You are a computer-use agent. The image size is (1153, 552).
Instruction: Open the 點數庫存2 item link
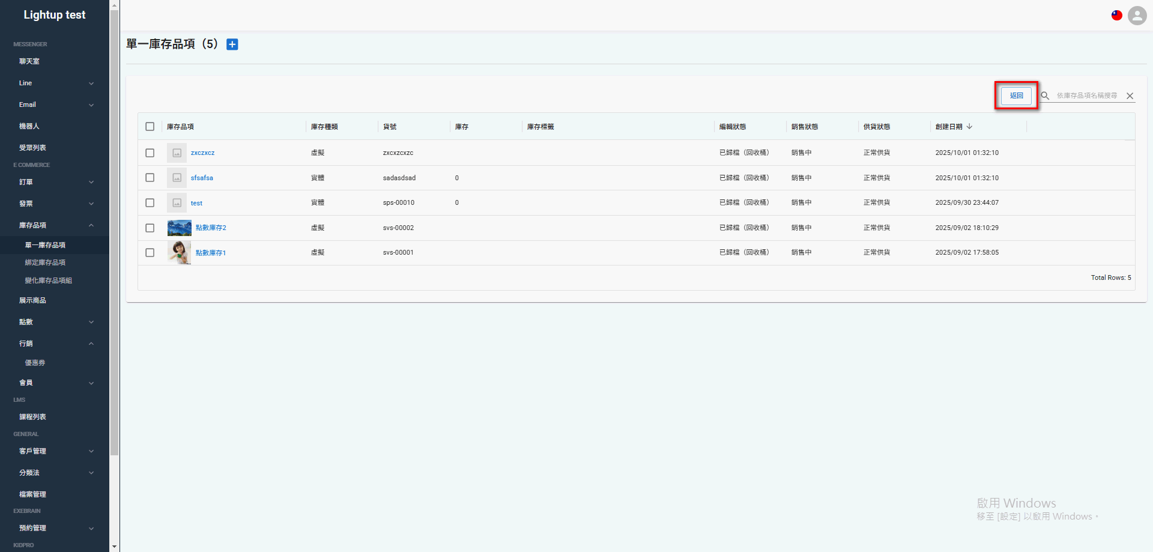[x=211, y=228]
